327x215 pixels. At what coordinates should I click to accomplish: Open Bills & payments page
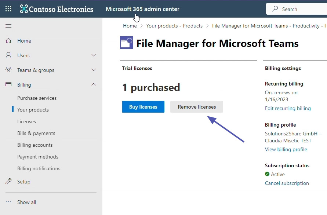point(36,133)
